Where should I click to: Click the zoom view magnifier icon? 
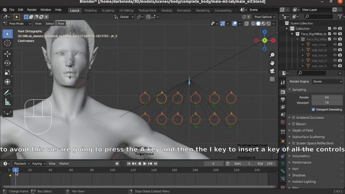tap(272, 55)
